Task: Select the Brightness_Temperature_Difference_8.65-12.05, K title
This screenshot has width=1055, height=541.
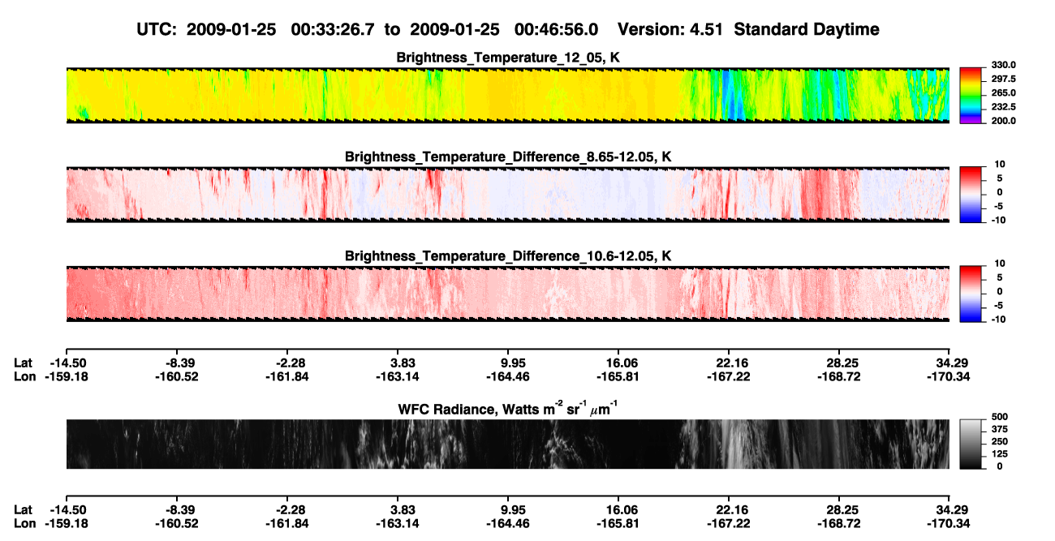Action: [x=508, y=157]
